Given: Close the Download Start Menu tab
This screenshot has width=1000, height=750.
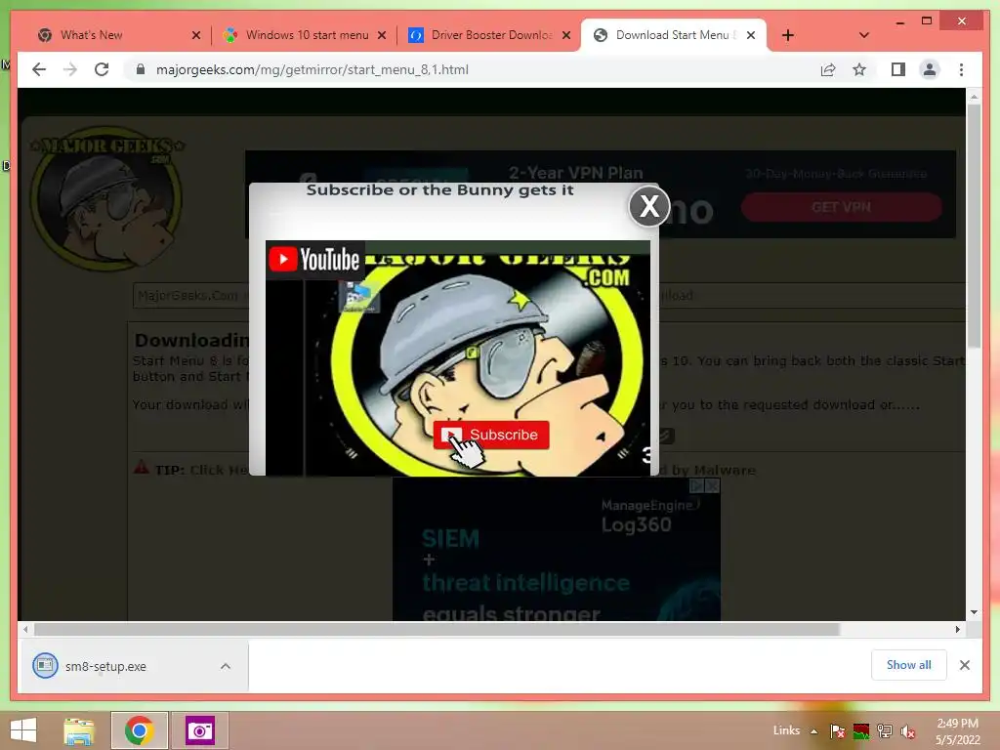Looking at the screenshot, I should (x=751, y=35).
